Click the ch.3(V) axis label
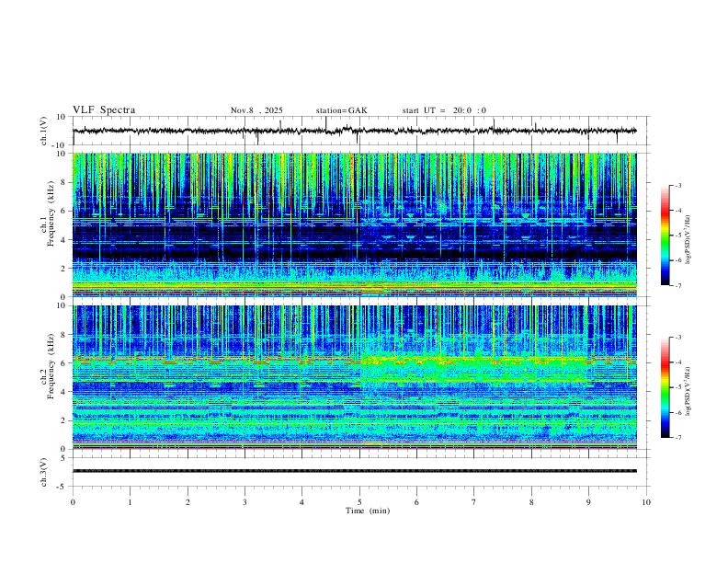The image size is (728, 563). click(44, 473)
